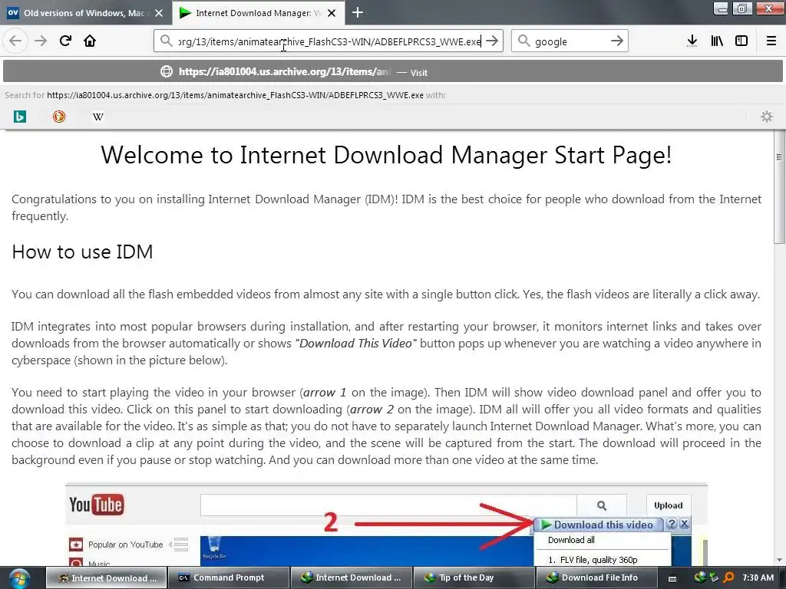Viewport: 786px width, 589px height.
Task: Search with Bing one-off engine
Action: [19, 117]
